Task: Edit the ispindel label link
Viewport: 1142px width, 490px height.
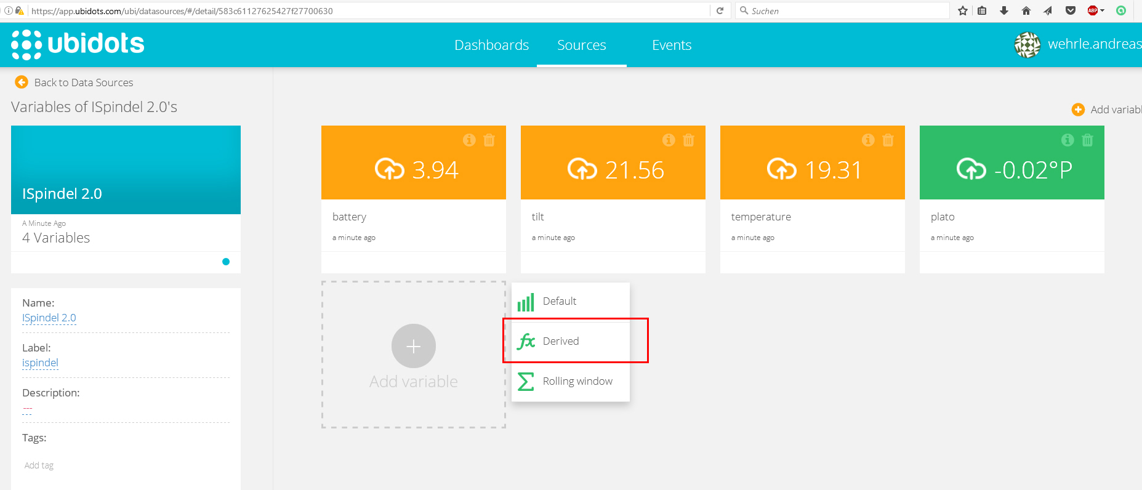Action: pos(40,363)
